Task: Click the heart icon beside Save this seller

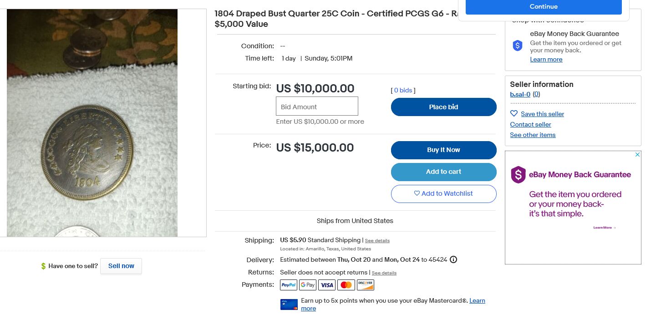Action: tap(514, 114)
